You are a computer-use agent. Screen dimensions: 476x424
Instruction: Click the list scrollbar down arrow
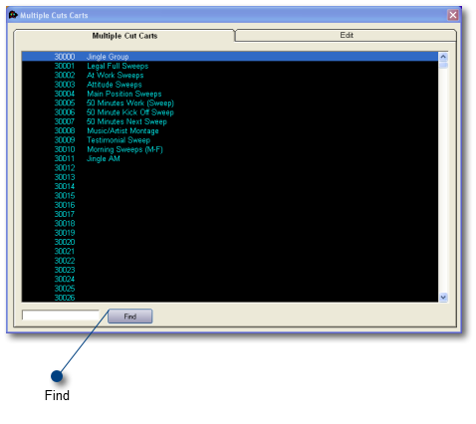click(x=443, y=298)
